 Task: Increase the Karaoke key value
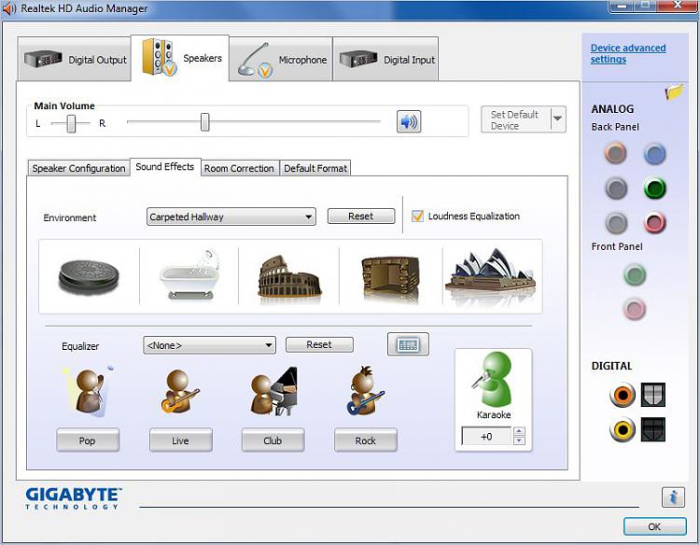[519, 431]
